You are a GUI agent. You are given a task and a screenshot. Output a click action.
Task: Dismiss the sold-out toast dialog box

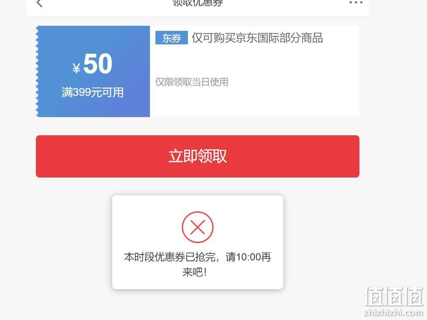pos(197,242)
